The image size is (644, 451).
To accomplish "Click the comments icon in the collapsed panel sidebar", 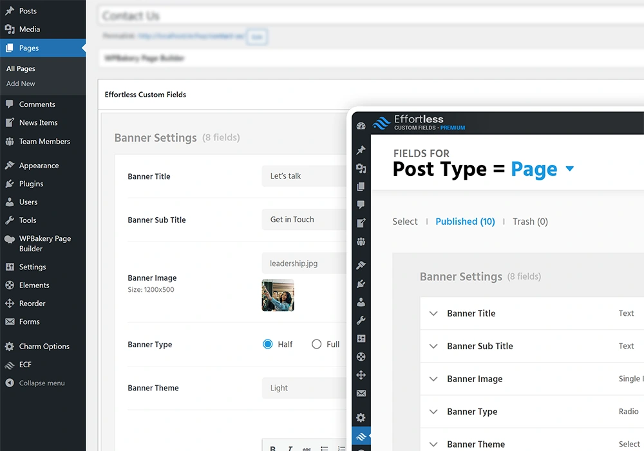I will pyautogui.click(x=361, y=205).
